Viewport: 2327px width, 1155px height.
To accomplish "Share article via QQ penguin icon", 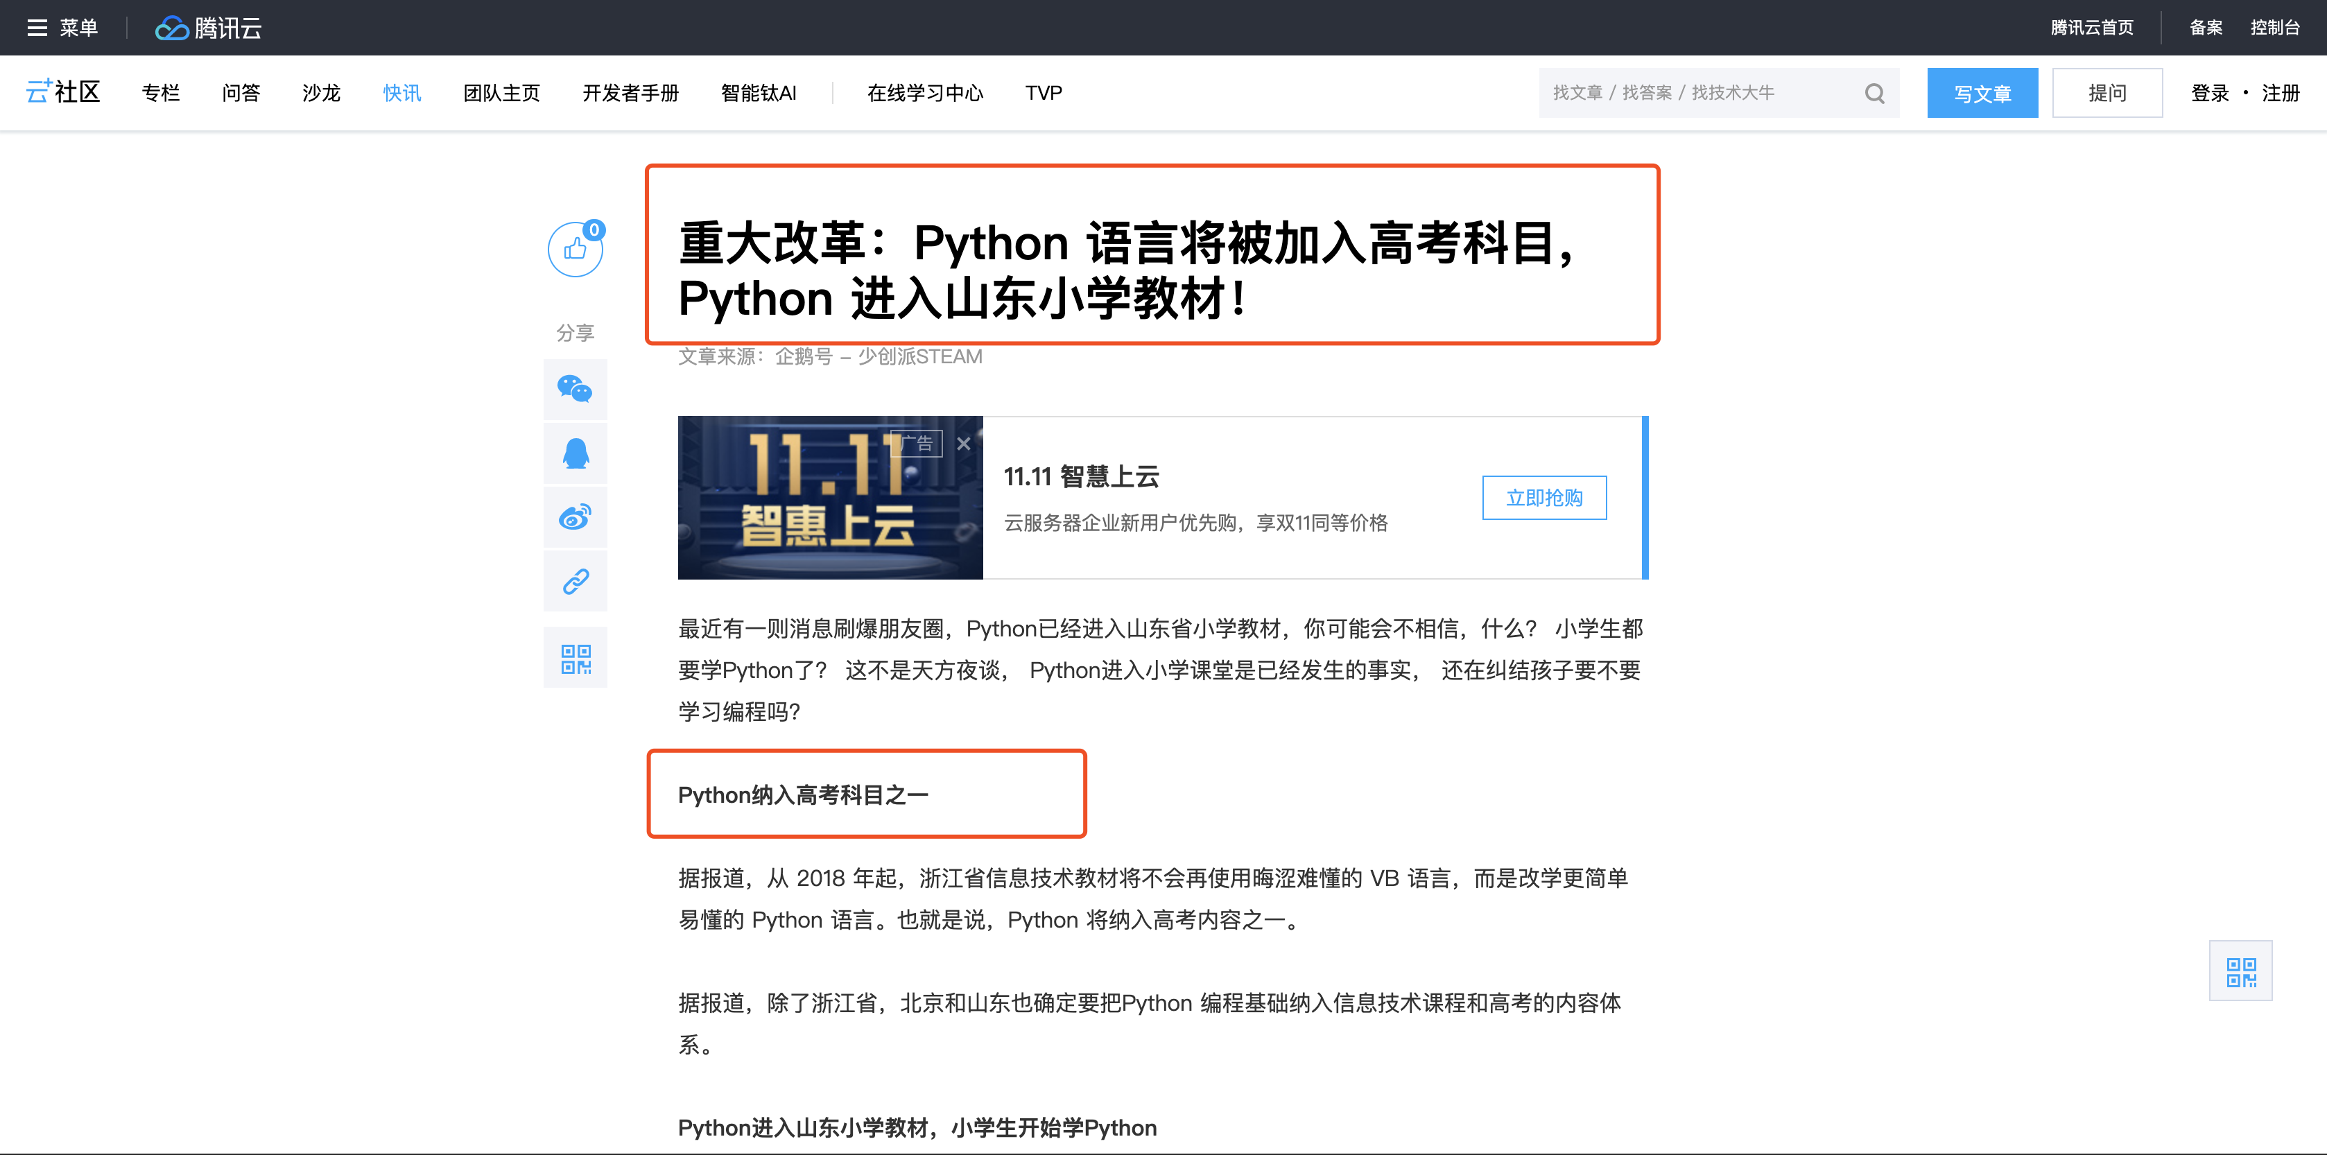I will pyautogui.click(x=575, y=453).
